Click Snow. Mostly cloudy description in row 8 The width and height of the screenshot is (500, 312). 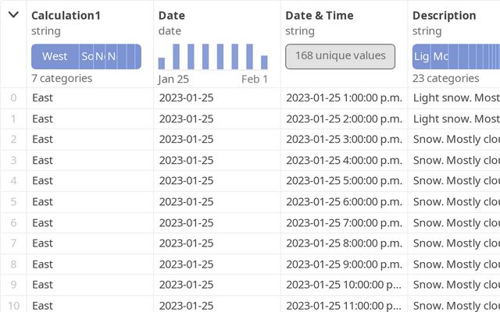click(454, 264)
